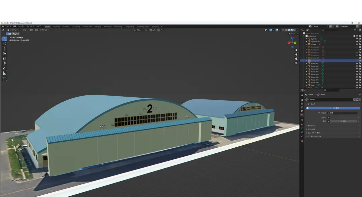Image resolution: width=362 pixels, height=197 pixels.
Task: Click the red X axis on gizmo
Action: click(x=289, y=43)
